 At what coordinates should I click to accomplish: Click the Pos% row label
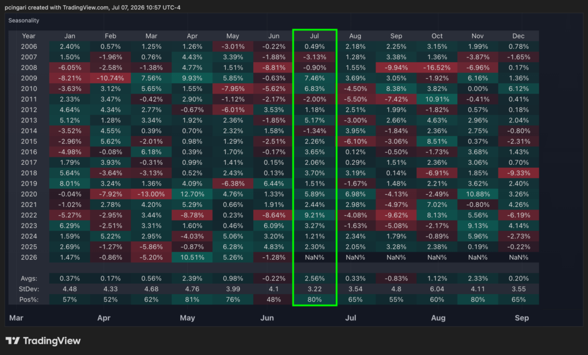[29, 299]
